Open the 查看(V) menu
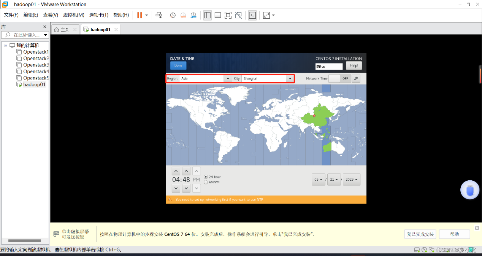 coord(51,15)
